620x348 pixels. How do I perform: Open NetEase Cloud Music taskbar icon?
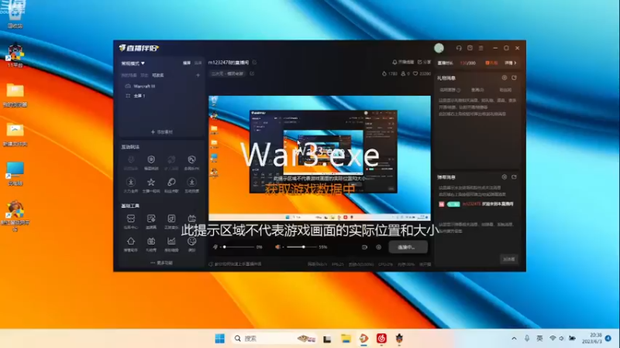(381, 339)
